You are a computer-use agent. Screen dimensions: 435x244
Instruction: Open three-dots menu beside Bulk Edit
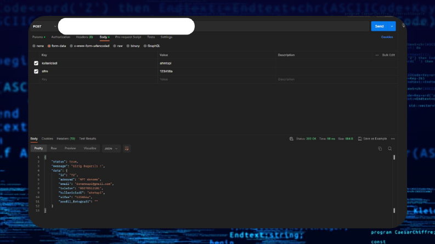[377, 55]
